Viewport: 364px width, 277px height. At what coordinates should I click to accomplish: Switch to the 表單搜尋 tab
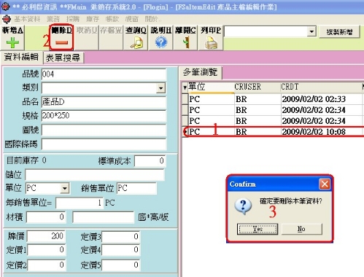(63, 58)
